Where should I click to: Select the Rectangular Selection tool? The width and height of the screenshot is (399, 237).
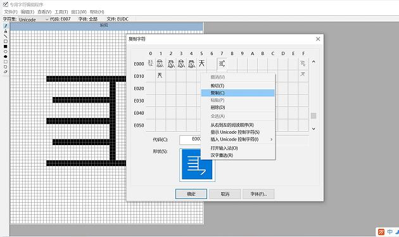click(x=5, y=61)
